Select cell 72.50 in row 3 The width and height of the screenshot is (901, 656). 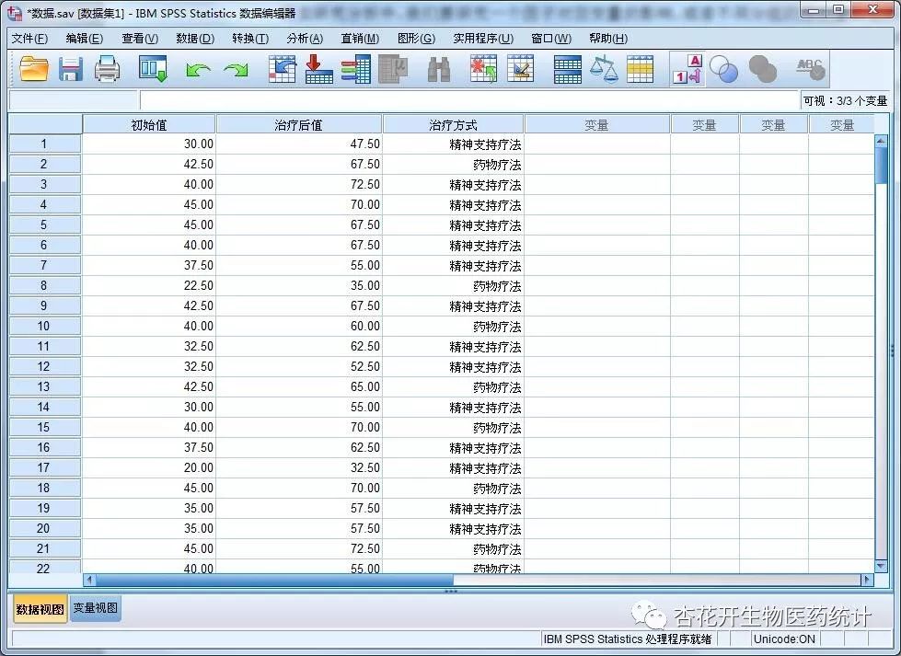click(x=299, y=184)
